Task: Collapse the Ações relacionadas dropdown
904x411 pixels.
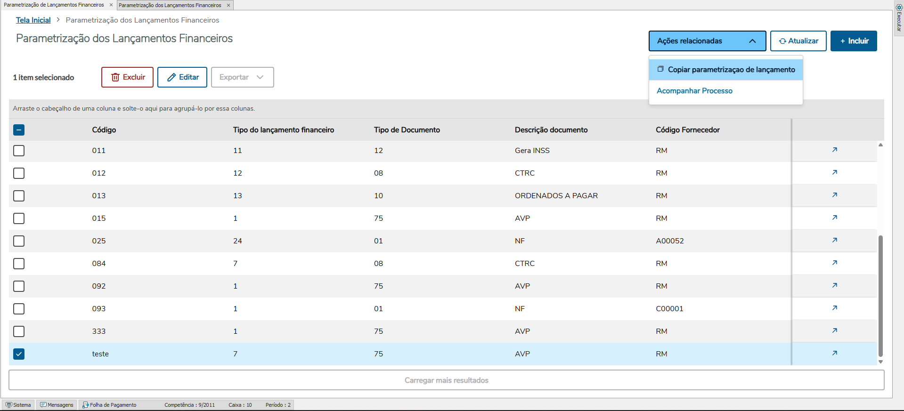Action: [x=707, y=41]
